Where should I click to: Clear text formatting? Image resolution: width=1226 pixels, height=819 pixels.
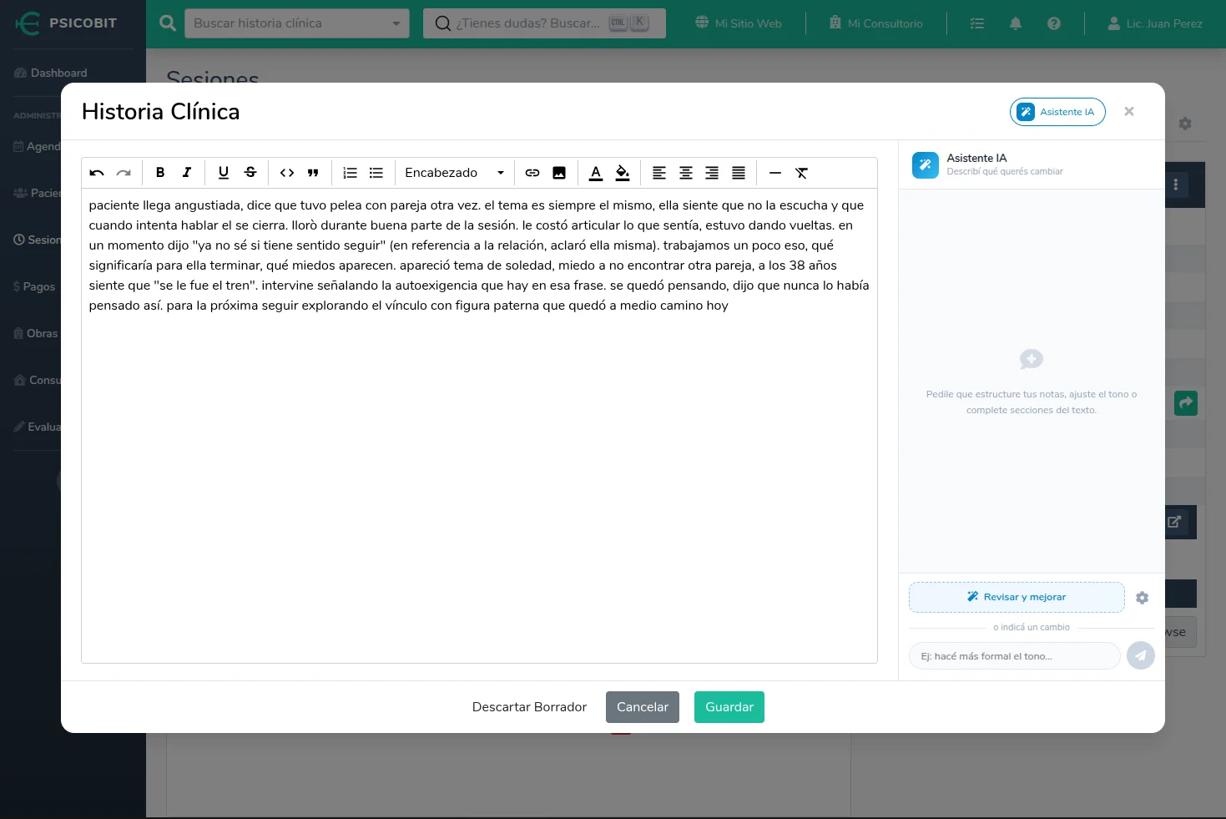(x=801, y=173)
